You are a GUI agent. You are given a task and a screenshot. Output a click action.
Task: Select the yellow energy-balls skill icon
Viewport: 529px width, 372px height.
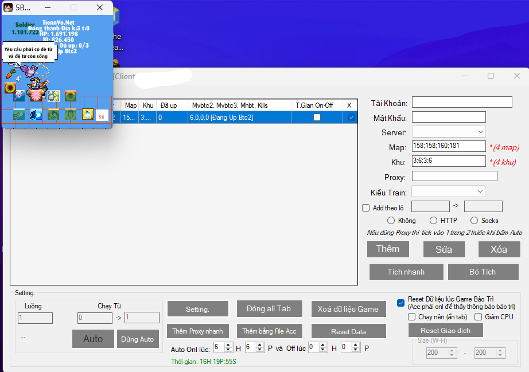click(x=53, y=96)
